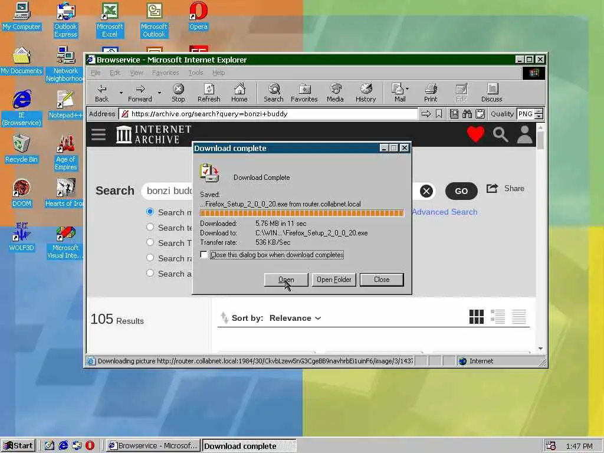Screen dimensions: 604x453
Task: Open the Help menu
Action: [x=218, y=73]
